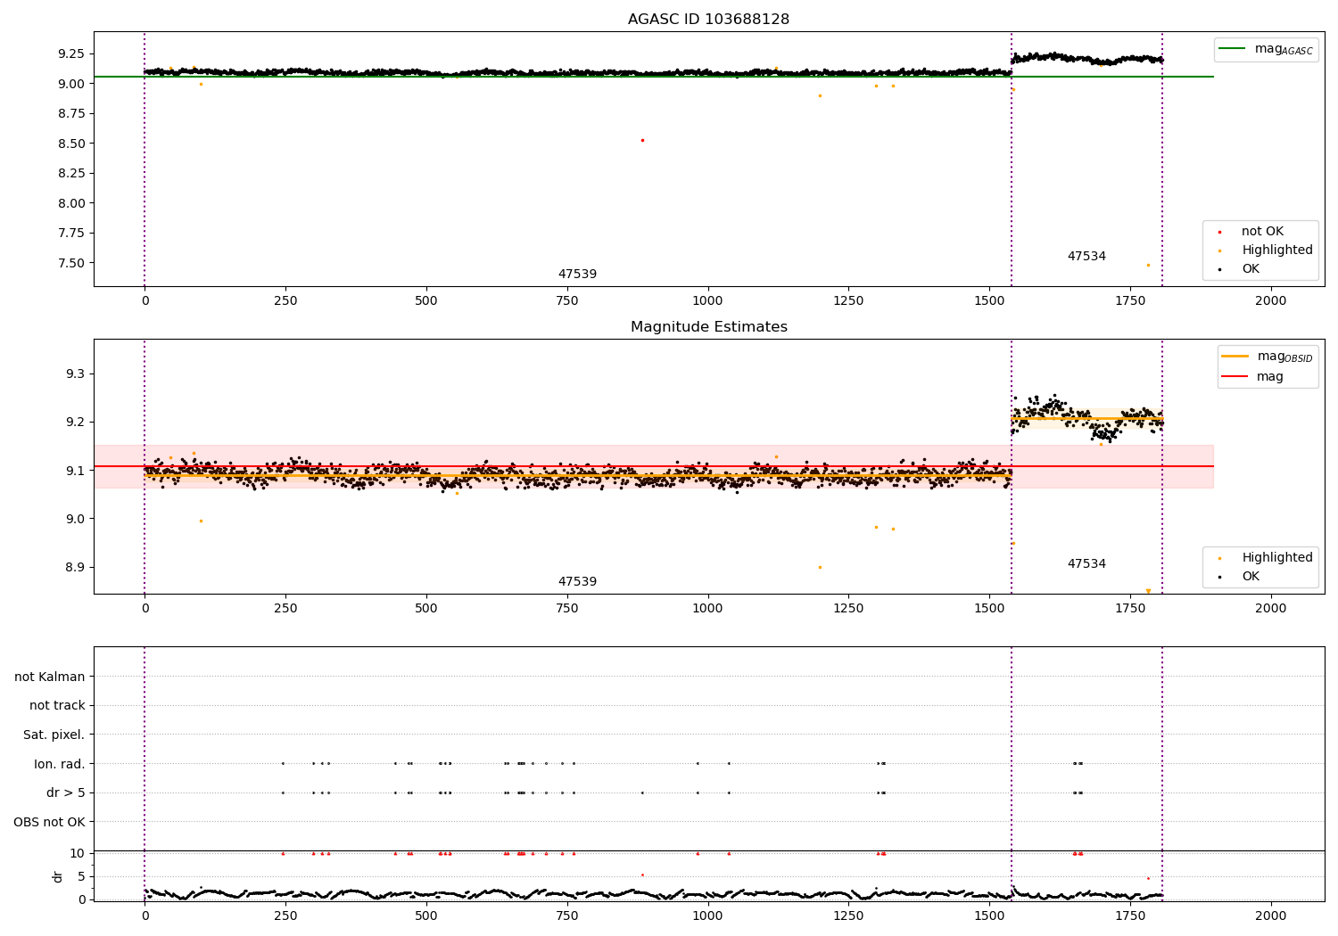Click Highlighted in the Magnitude Estimates legend

pyautogui.click(x=1276, y=557)
